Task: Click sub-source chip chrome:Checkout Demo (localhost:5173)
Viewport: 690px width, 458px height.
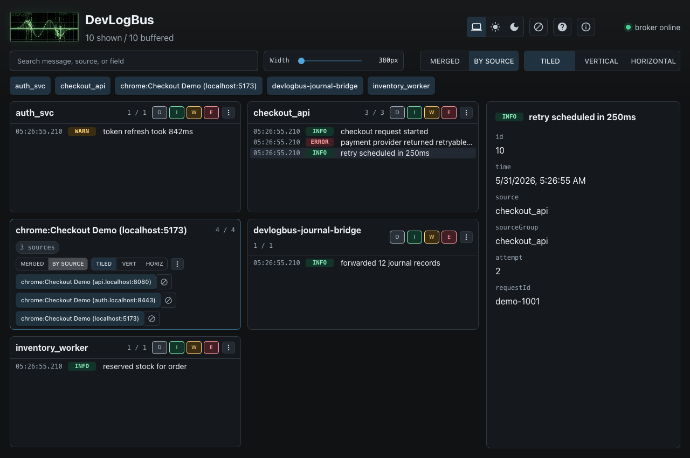Action: click(80, 318)
